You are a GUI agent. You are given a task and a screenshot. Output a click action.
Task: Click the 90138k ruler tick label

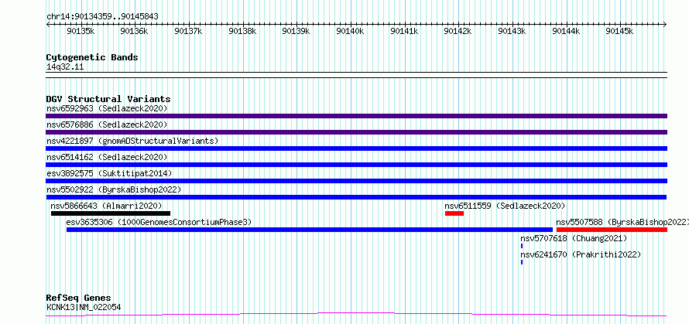click(242, 31)
